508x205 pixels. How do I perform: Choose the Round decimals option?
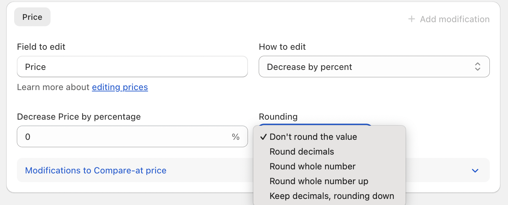[x=302, y=152]
